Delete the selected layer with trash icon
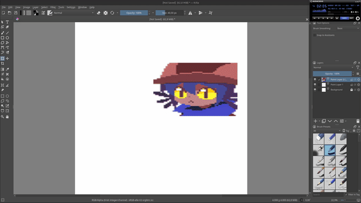This screenshot has width=361, height=203. coord(358,121)
